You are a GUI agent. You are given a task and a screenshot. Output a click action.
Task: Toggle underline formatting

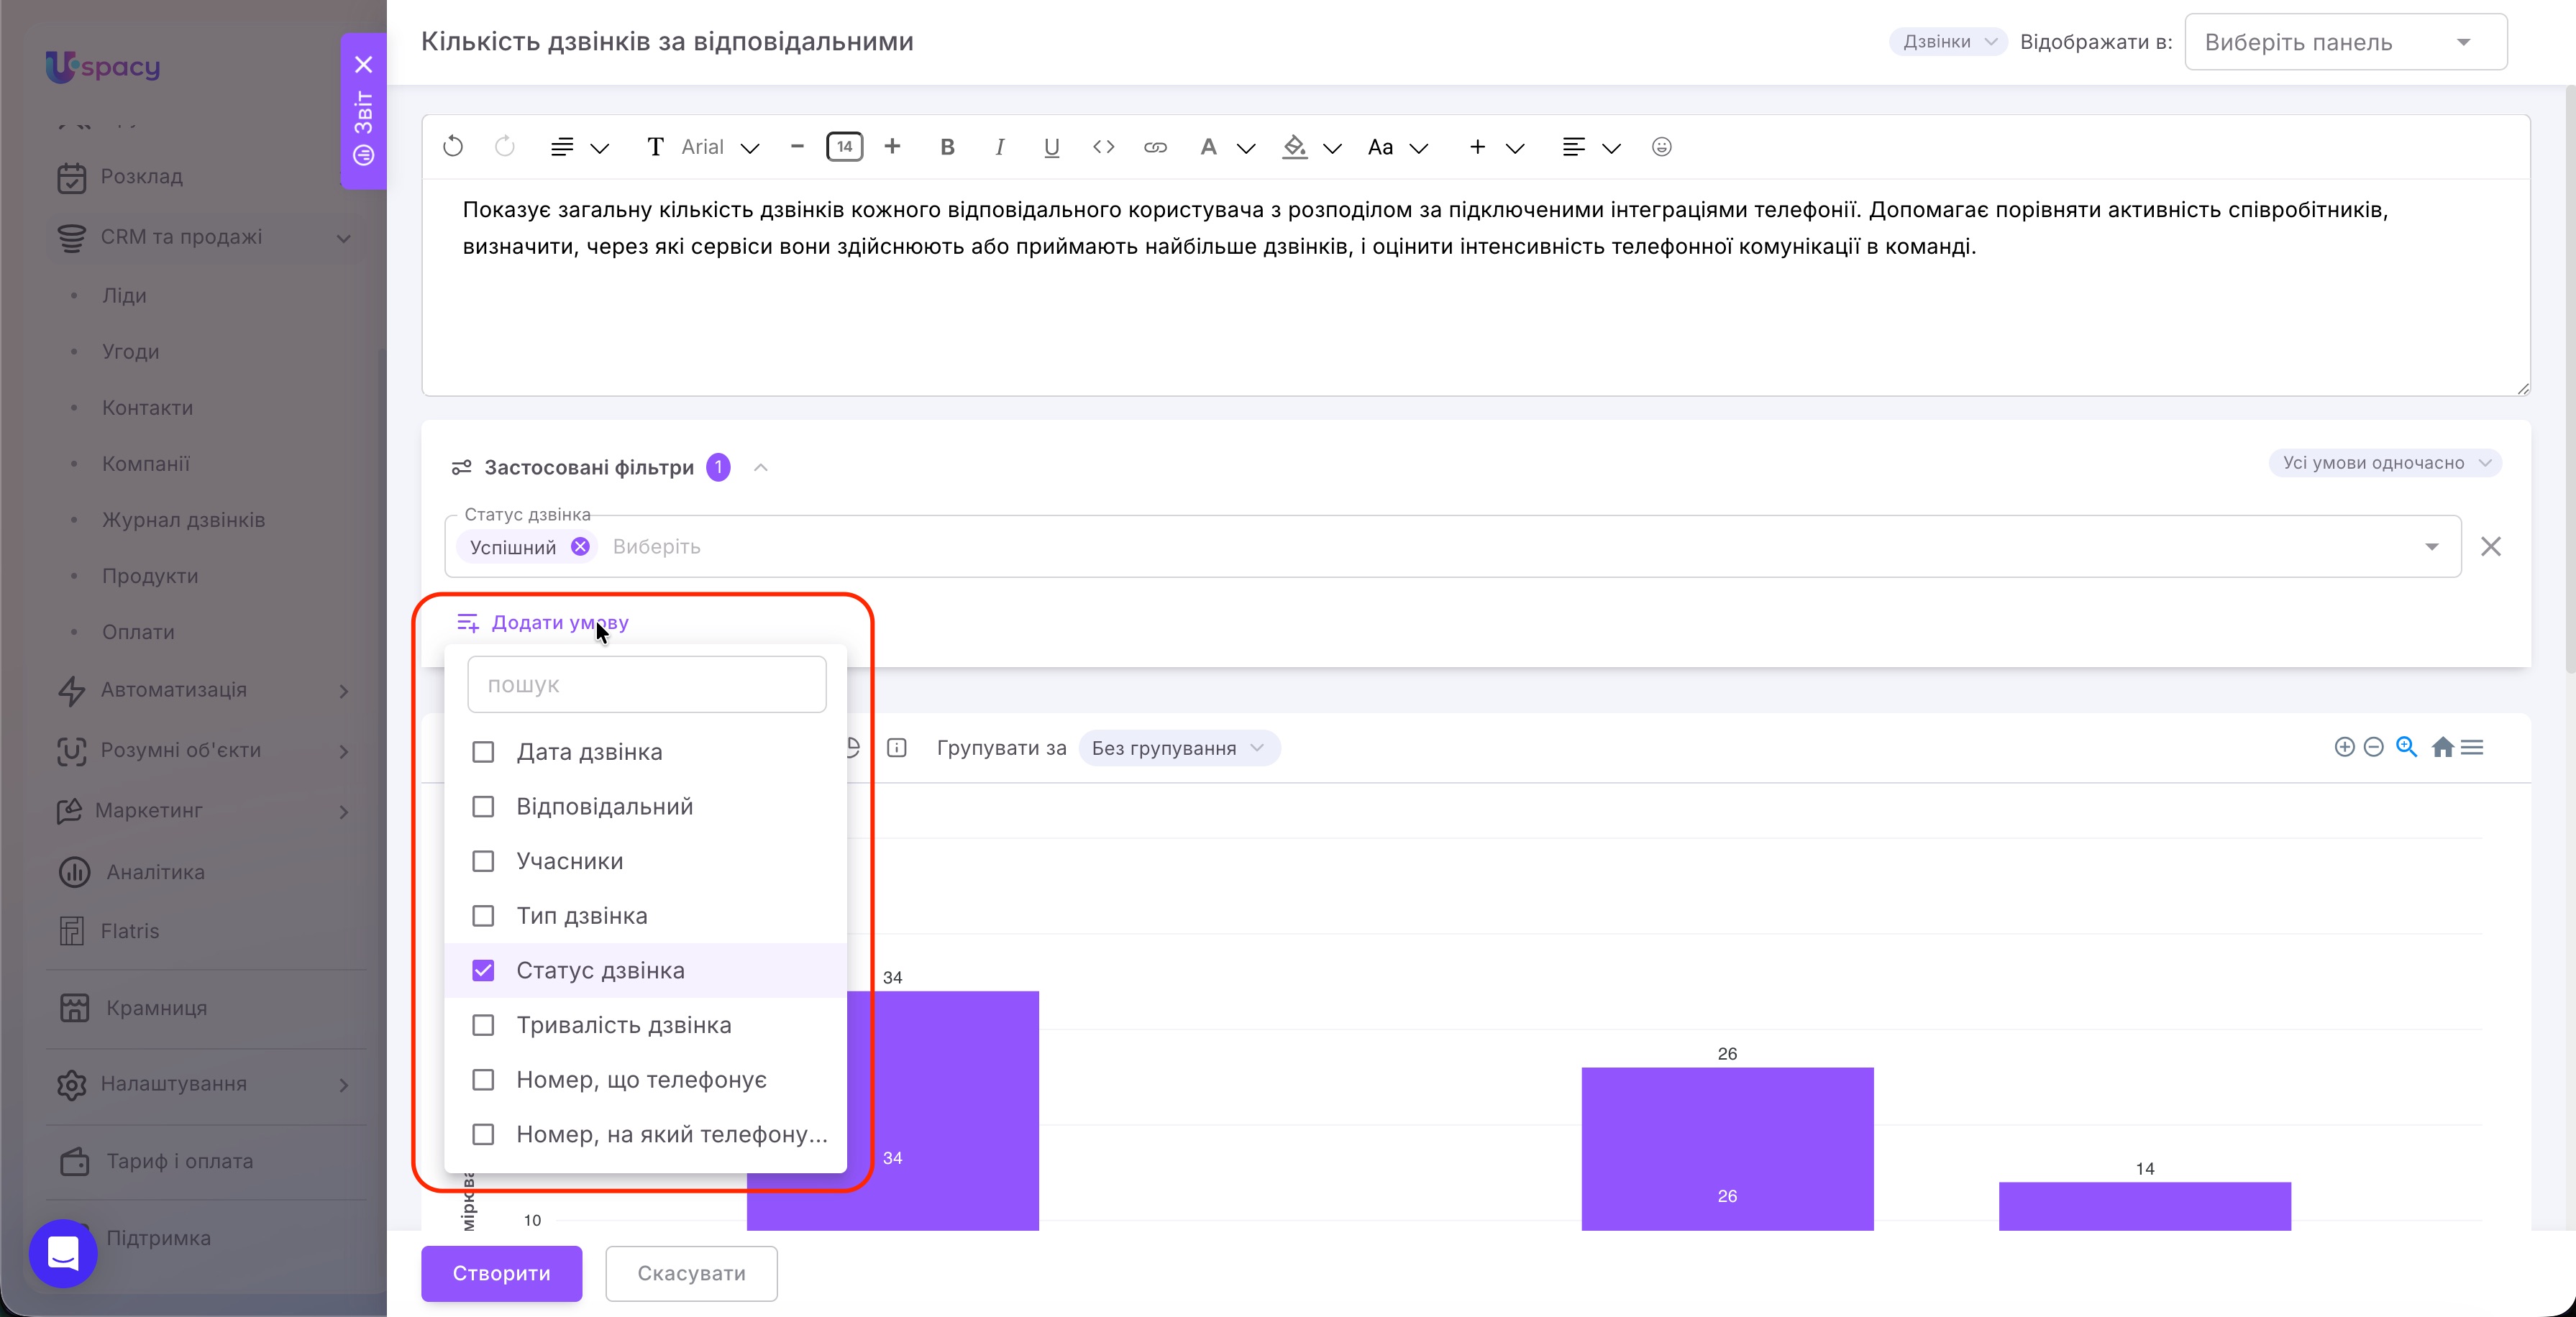click(x=1051, y=147)
